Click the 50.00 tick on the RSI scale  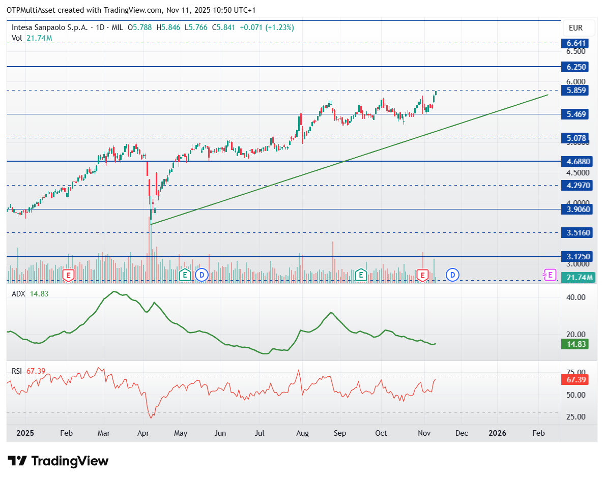pyautogui.click(x=576, y=395)
